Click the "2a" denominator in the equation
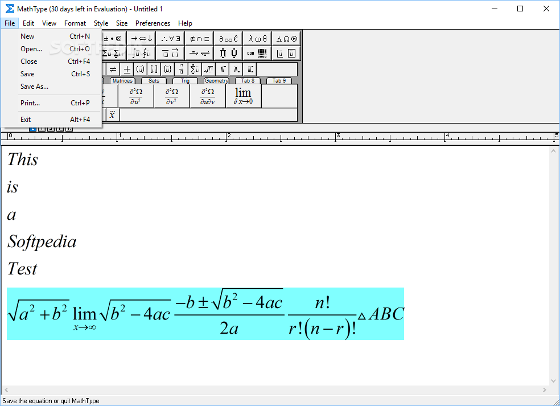This screenshot has height=406, width=560. tap(229, 328)
